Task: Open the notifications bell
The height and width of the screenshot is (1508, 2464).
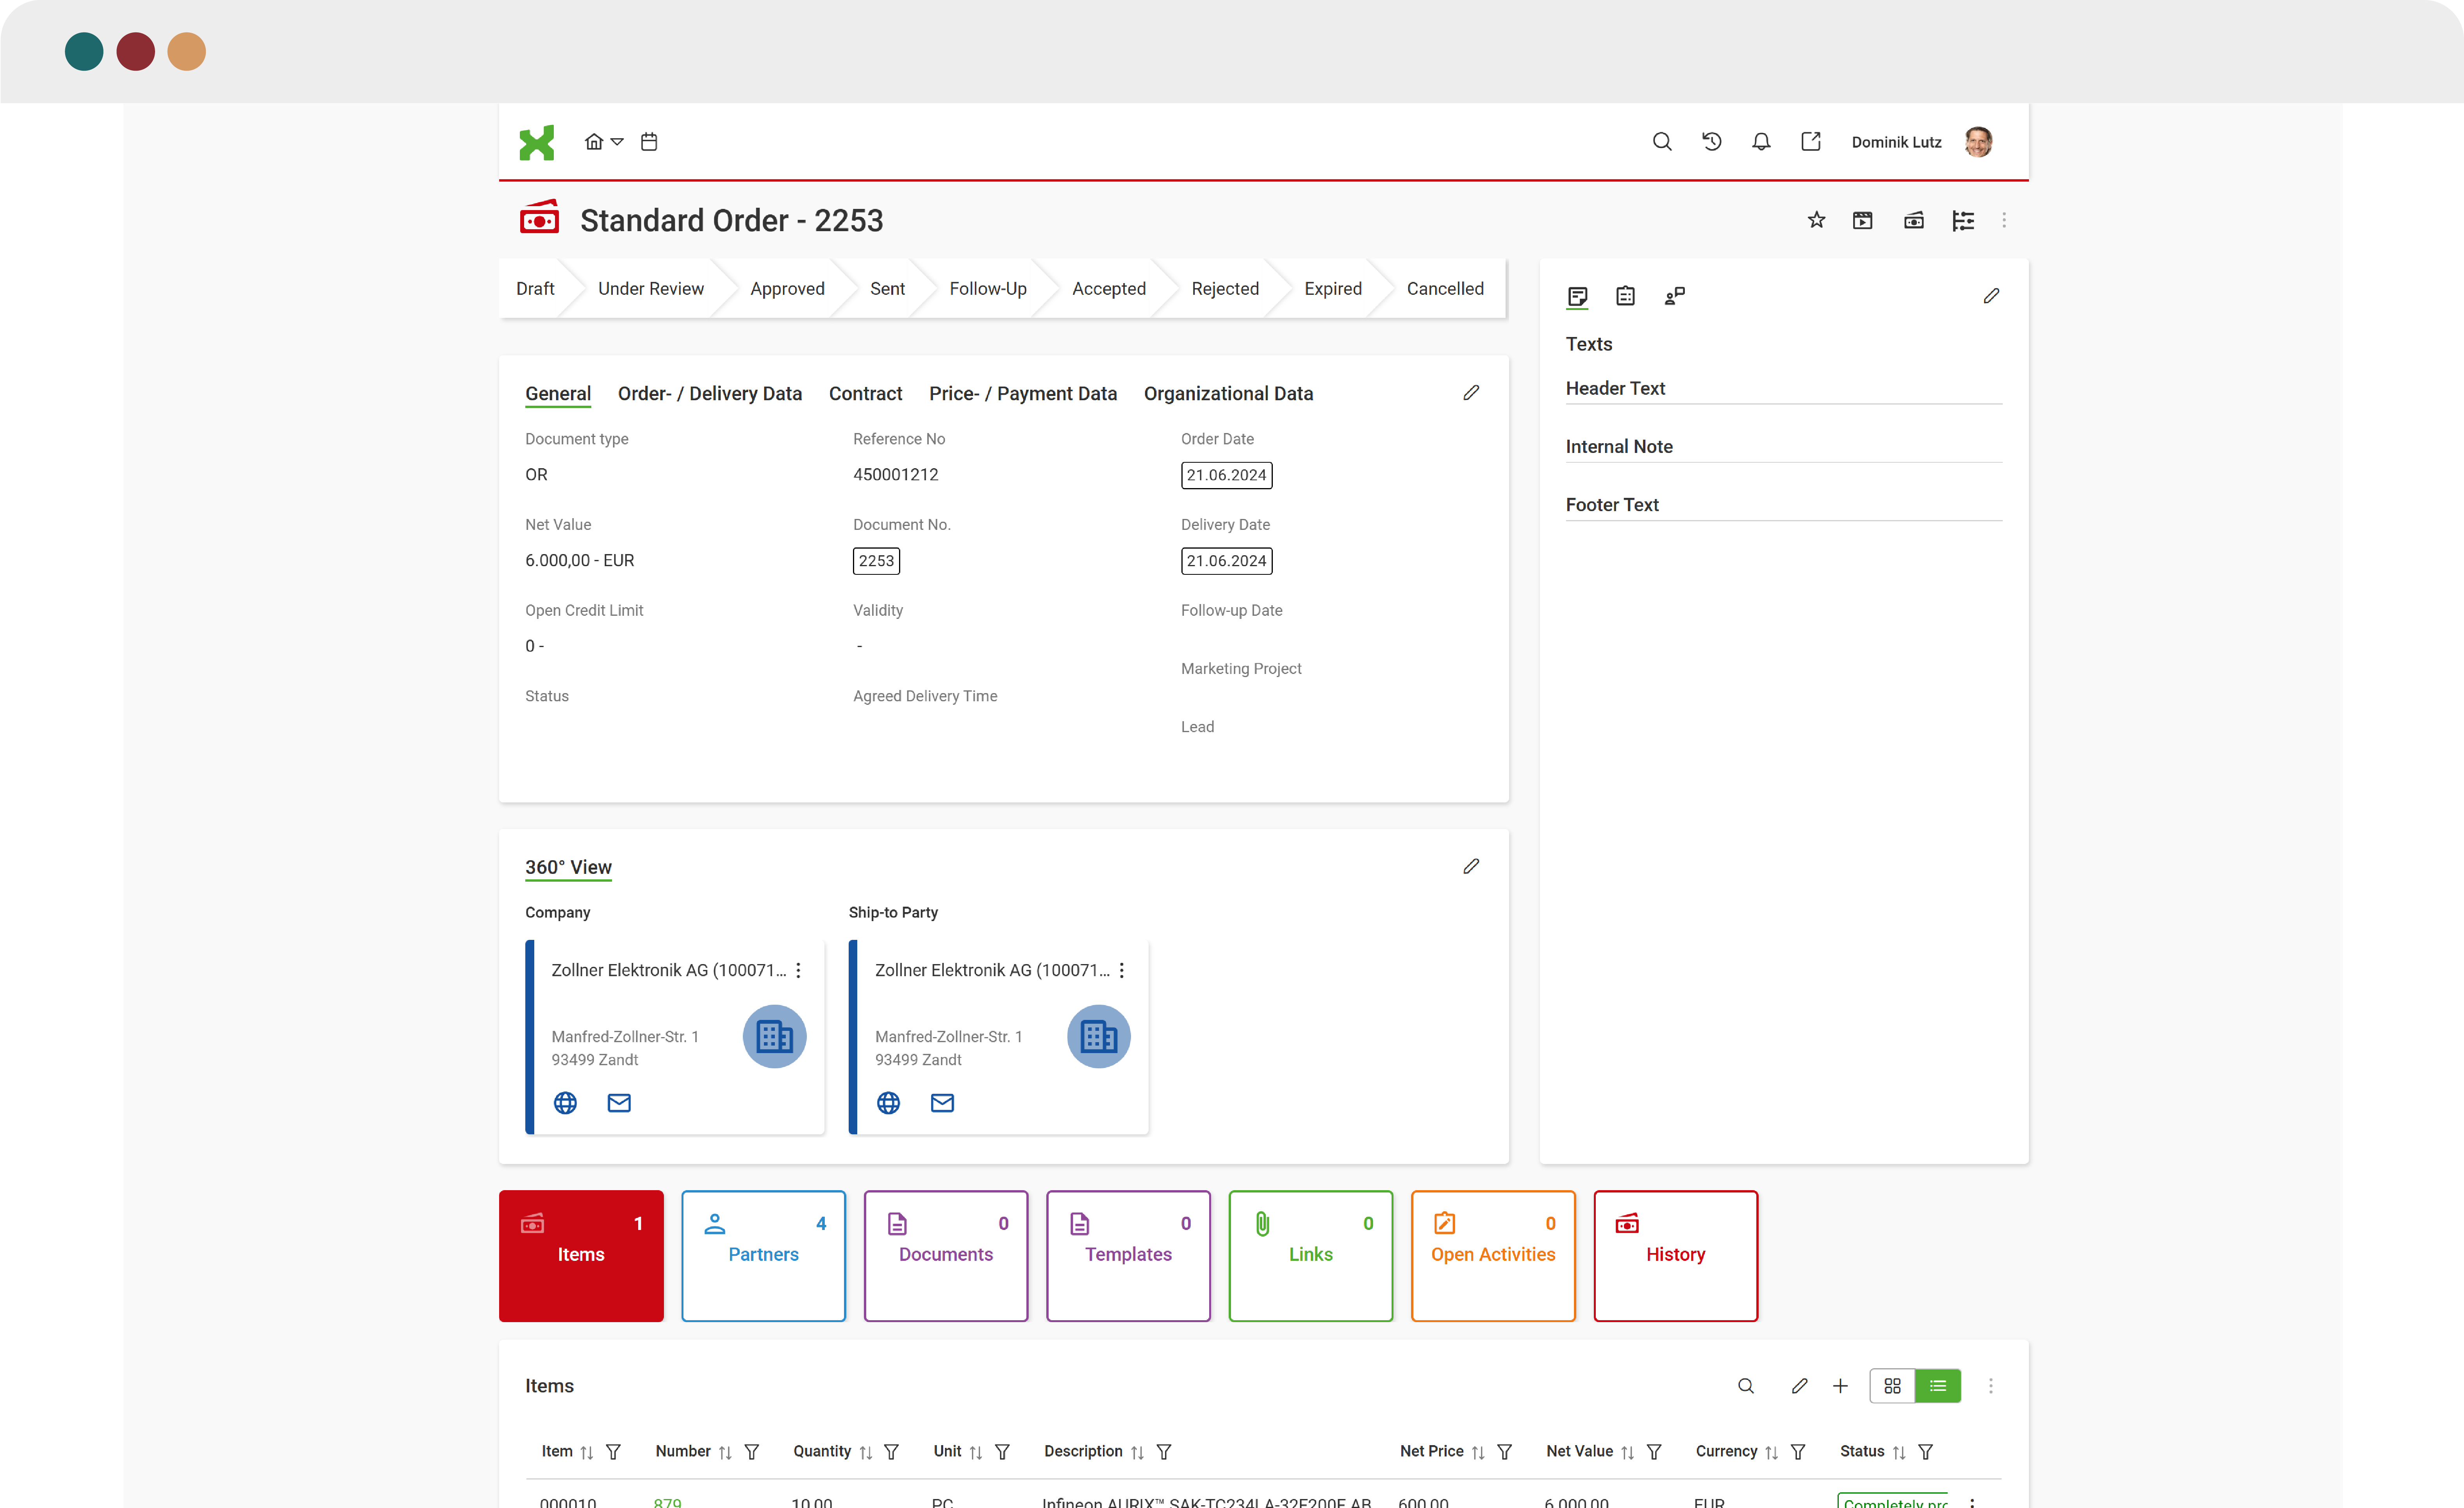Action: pyautogui.click(x=1761, y=142)
